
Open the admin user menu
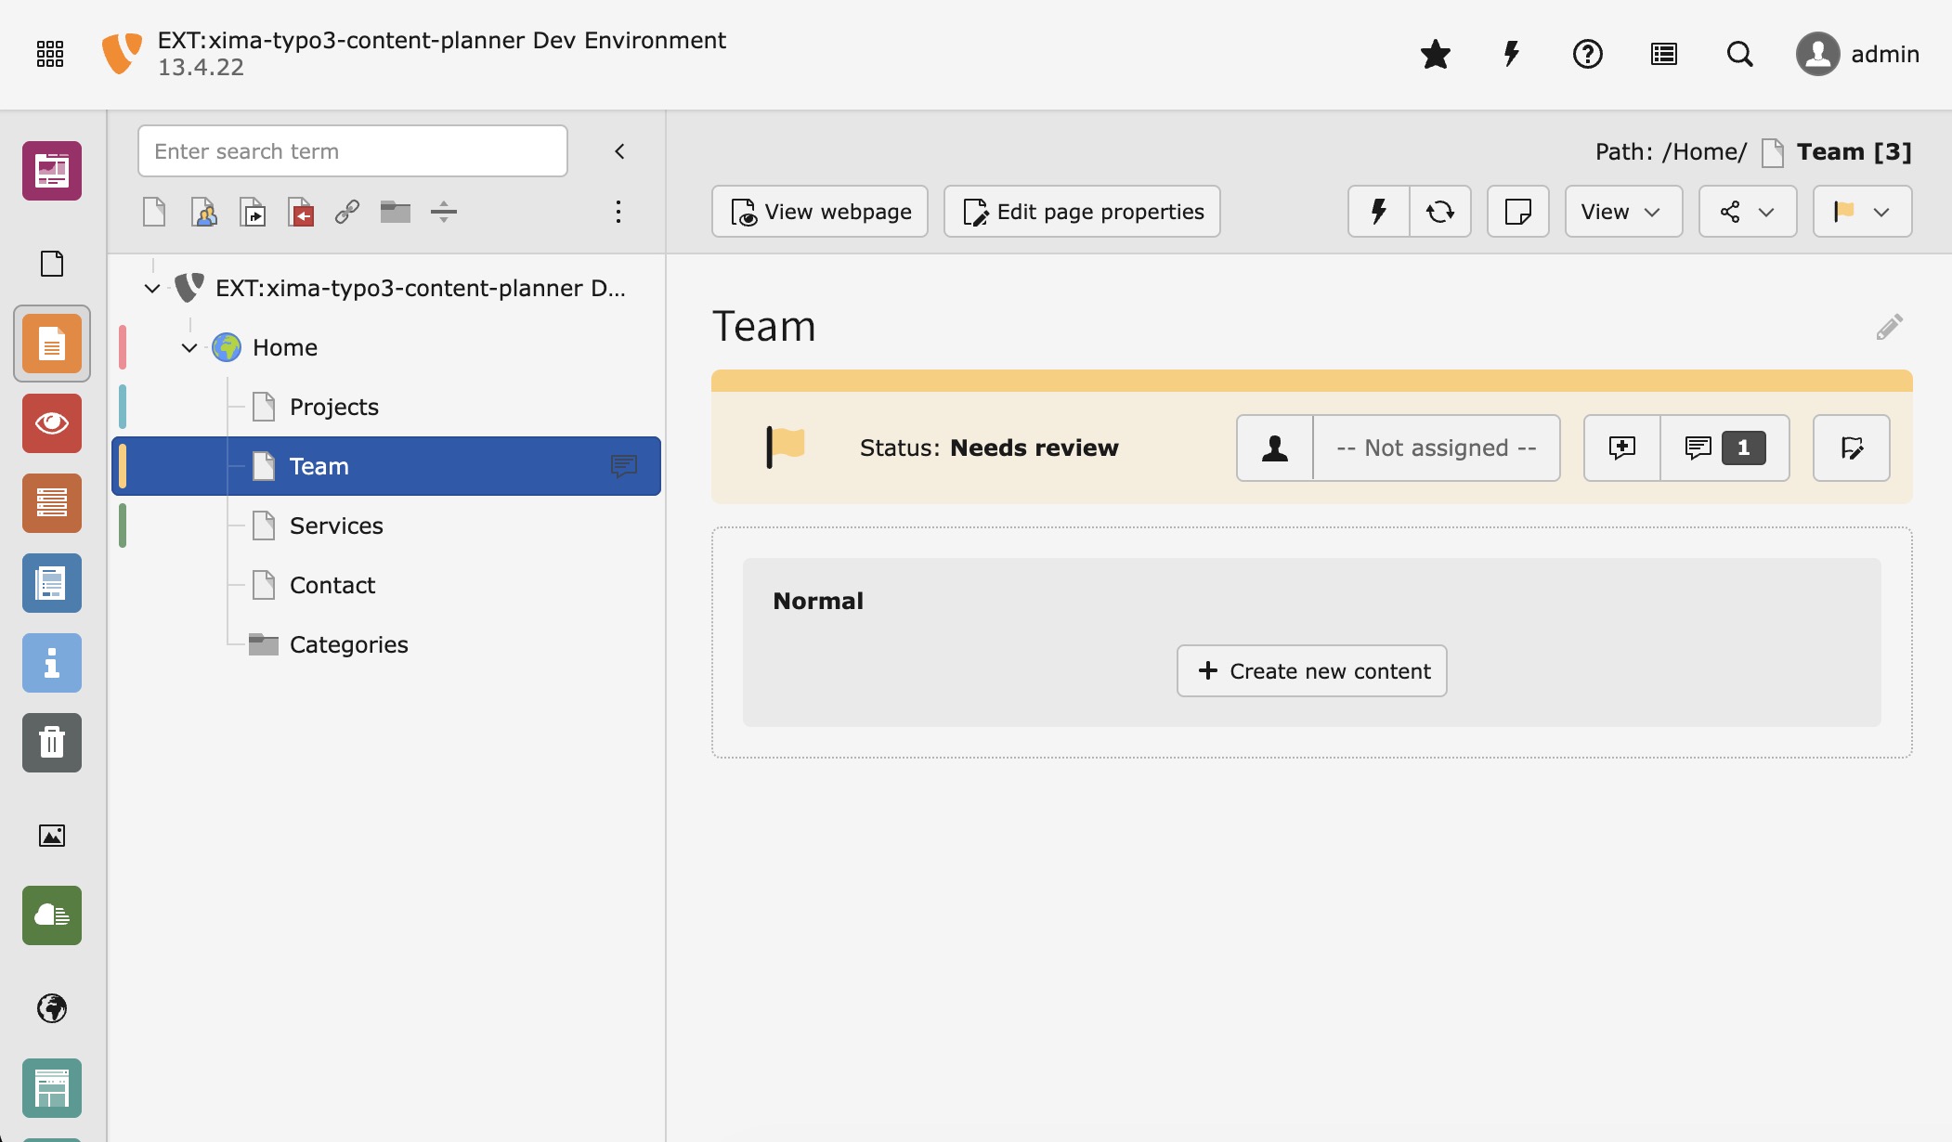[x=1857, y=54]
